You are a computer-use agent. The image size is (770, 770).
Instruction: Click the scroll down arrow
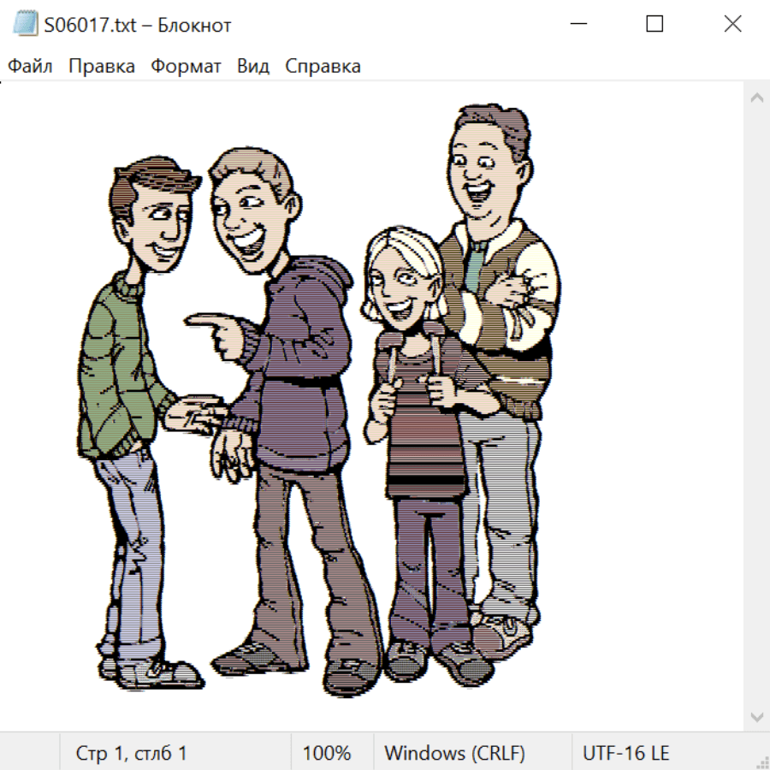pos(756,716)
